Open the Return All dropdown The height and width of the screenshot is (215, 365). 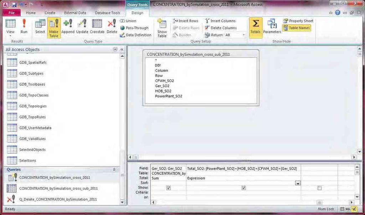point(244,35)
